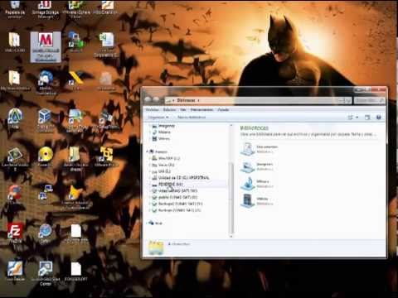Collapse the Equipo tree node
The height and width of the screenshot is (298, 398).
pos(148,151)
